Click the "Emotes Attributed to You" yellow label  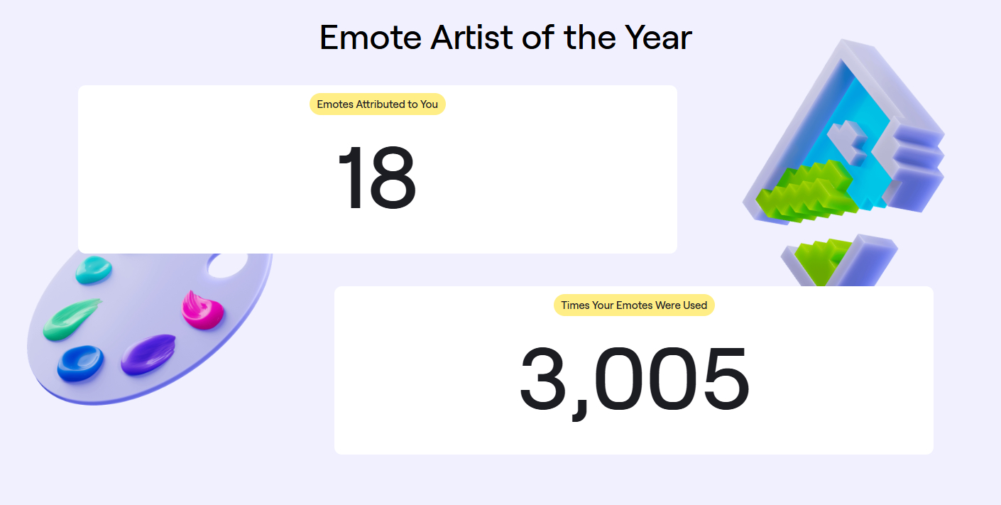pos(377,104)
